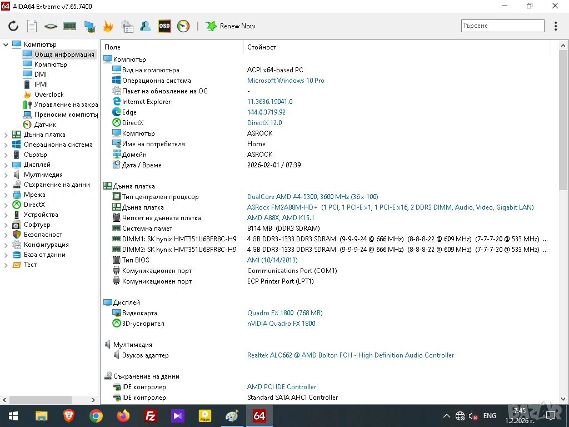Open the Microsoft Windows 10 Pro link

(x=286, y=81)
